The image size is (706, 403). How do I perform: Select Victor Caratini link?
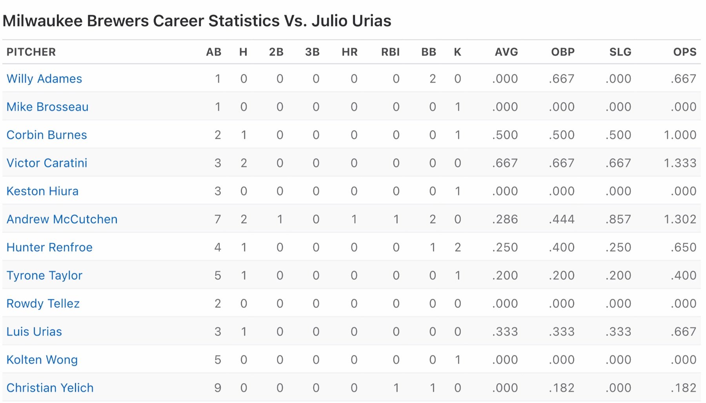[x=47, y=163]
